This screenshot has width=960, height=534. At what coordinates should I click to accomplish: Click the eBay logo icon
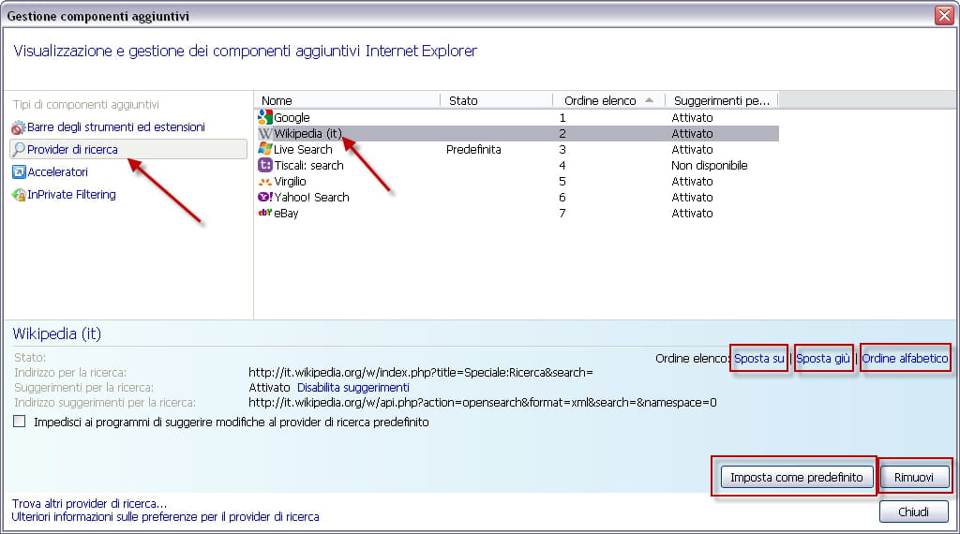click(265, 213)
